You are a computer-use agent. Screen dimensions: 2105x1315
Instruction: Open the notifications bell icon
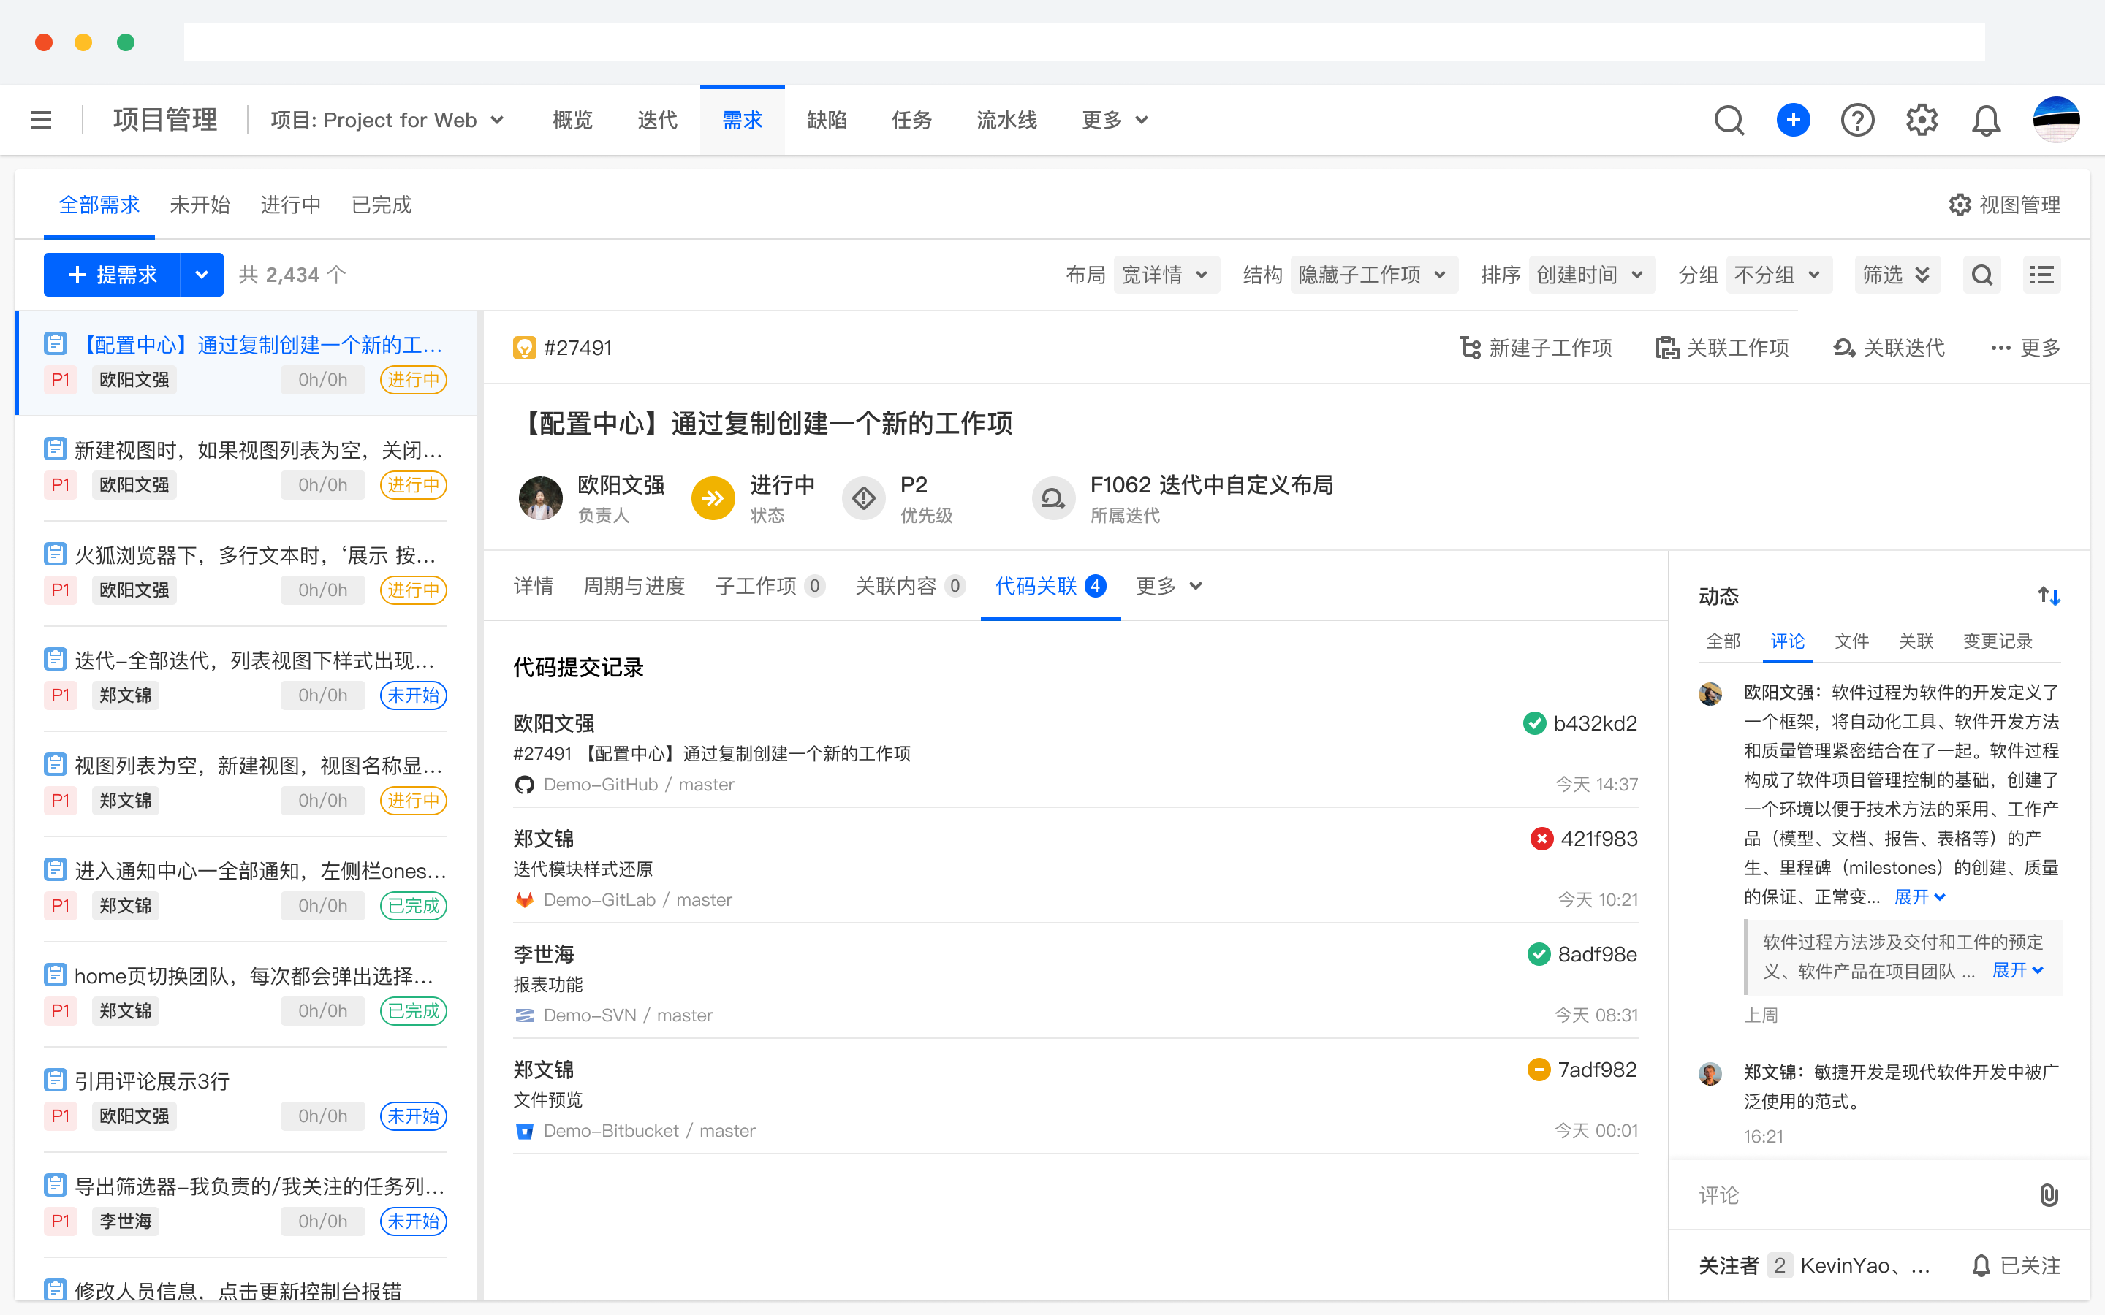(1986, 120)
